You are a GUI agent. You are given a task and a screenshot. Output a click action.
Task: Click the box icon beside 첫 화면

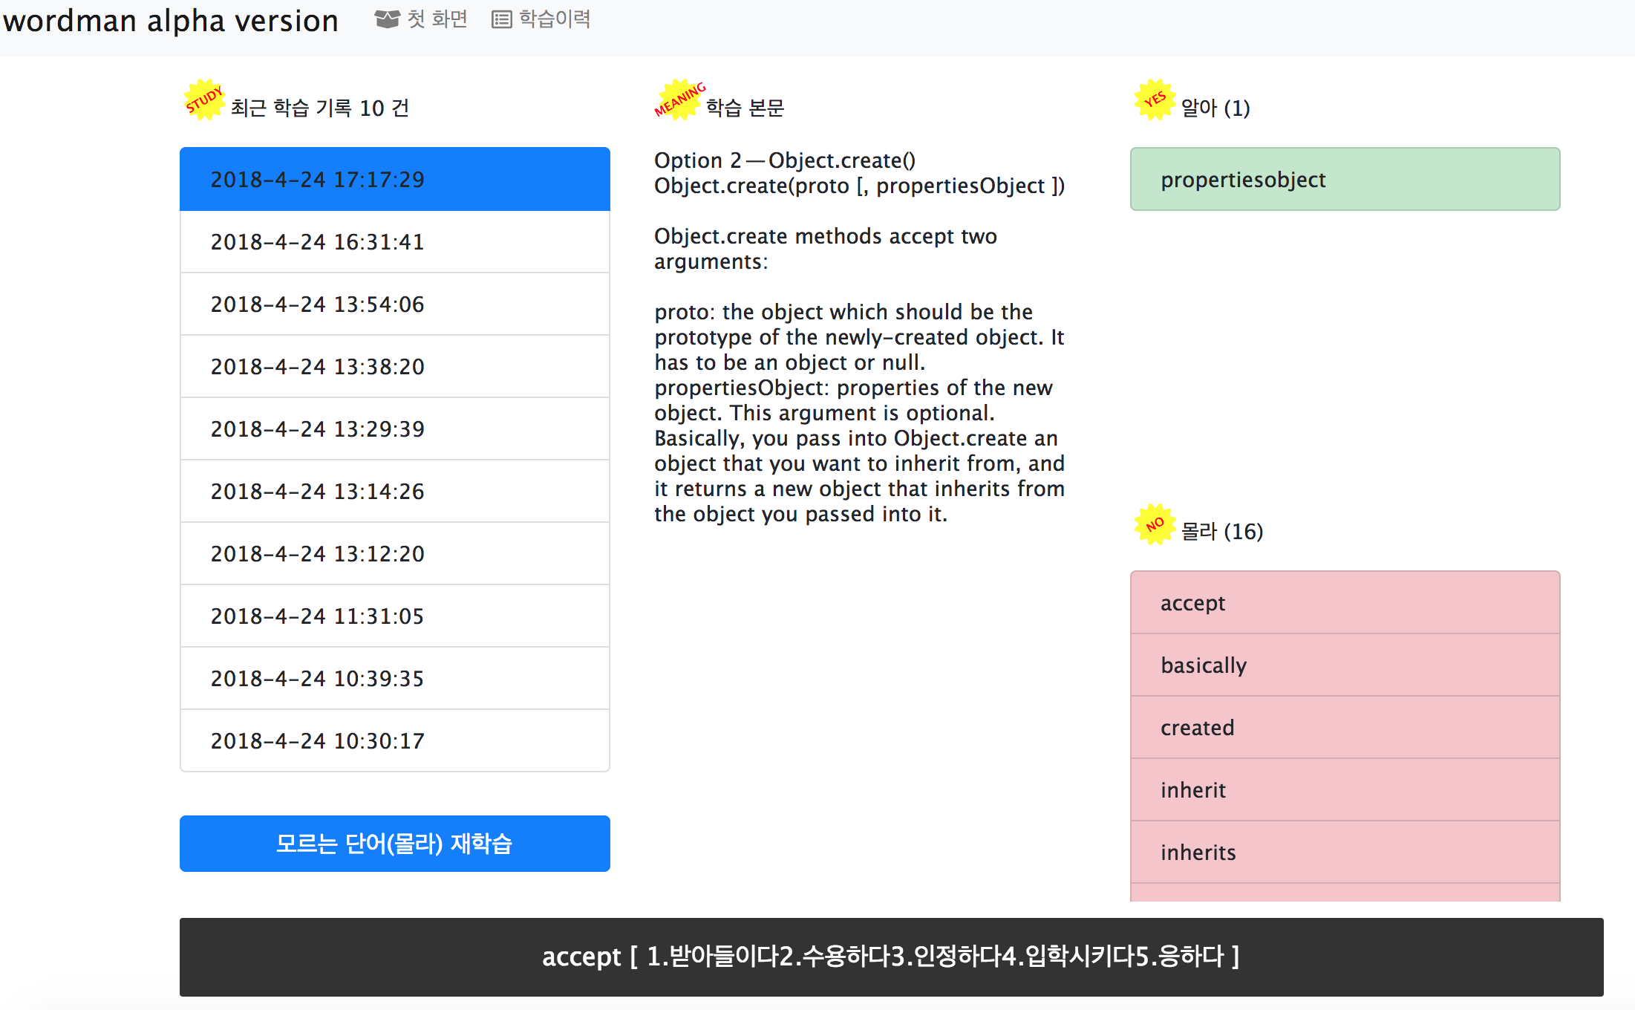387,19
